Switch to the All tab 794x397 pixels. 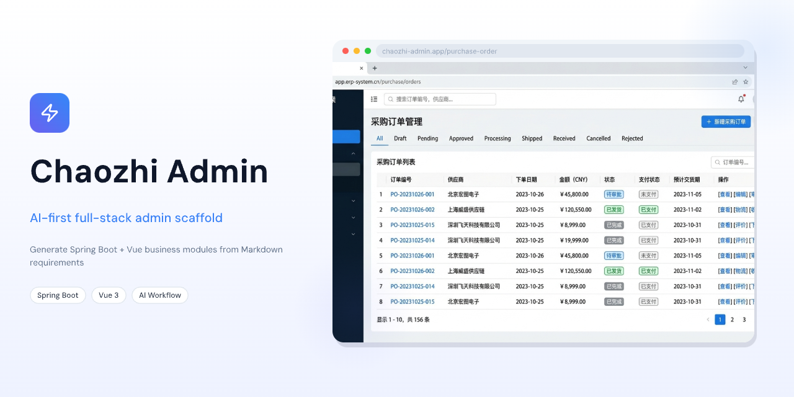coord(380,138)
